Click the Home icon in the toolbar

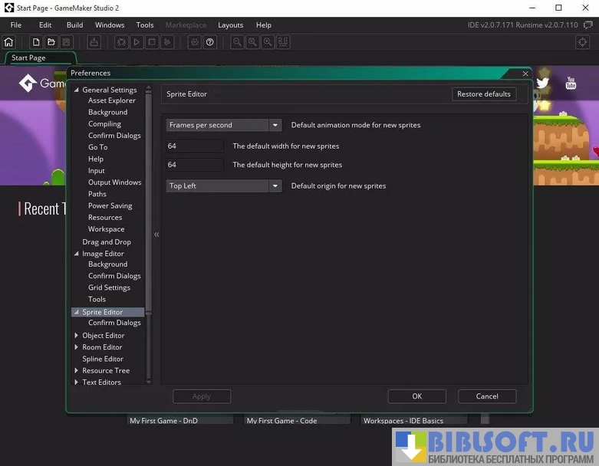point(9,42)
